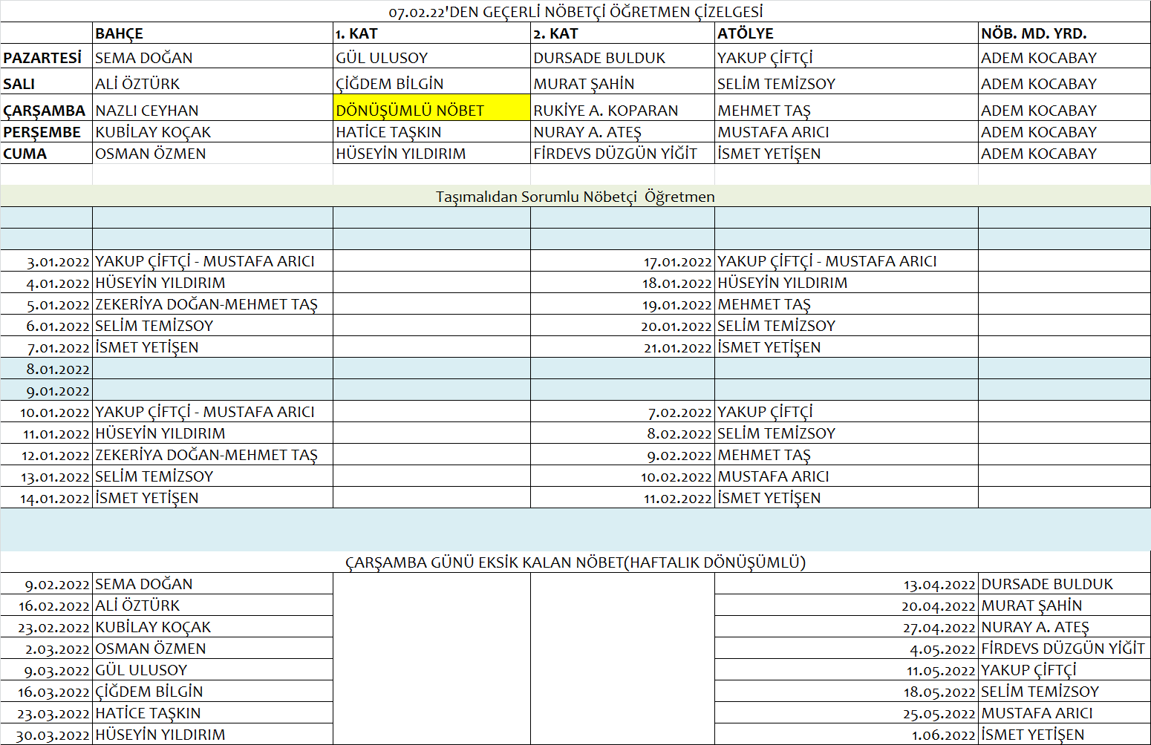Click the yellow DÖNÜŞÜMLÜ NÖBET cell
Viewport: 1151px width, 745px height.
tap(431, 111)
